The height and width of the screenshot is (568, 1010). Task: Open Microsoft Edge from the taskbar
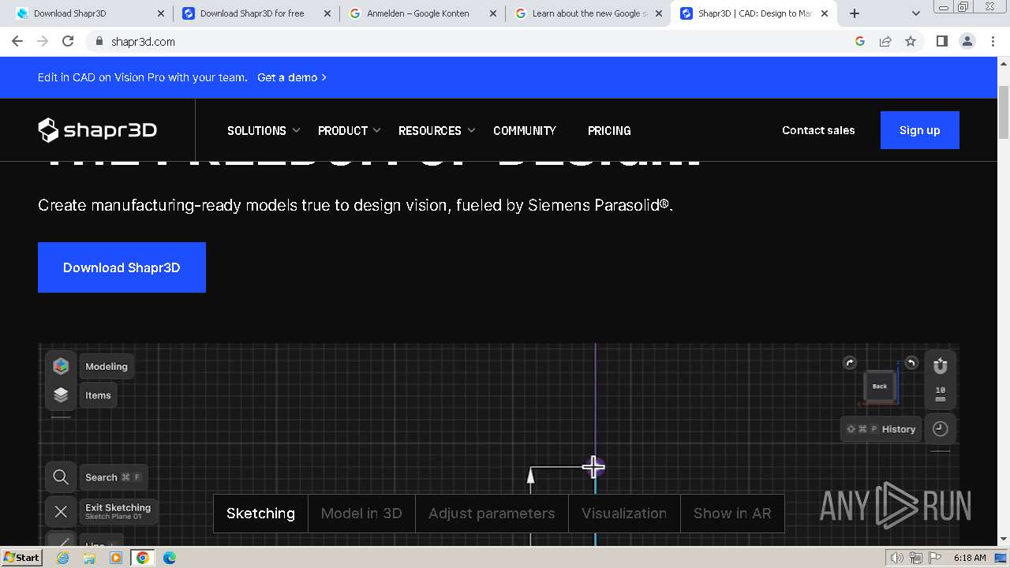[170, 558]
